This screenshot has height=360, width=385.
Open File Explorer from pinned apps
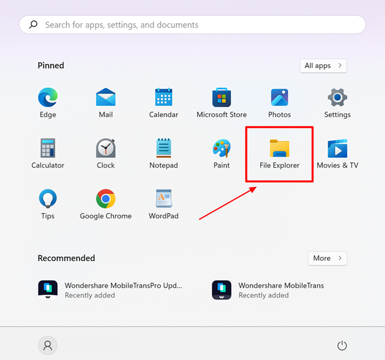click(x=279, y=154)
